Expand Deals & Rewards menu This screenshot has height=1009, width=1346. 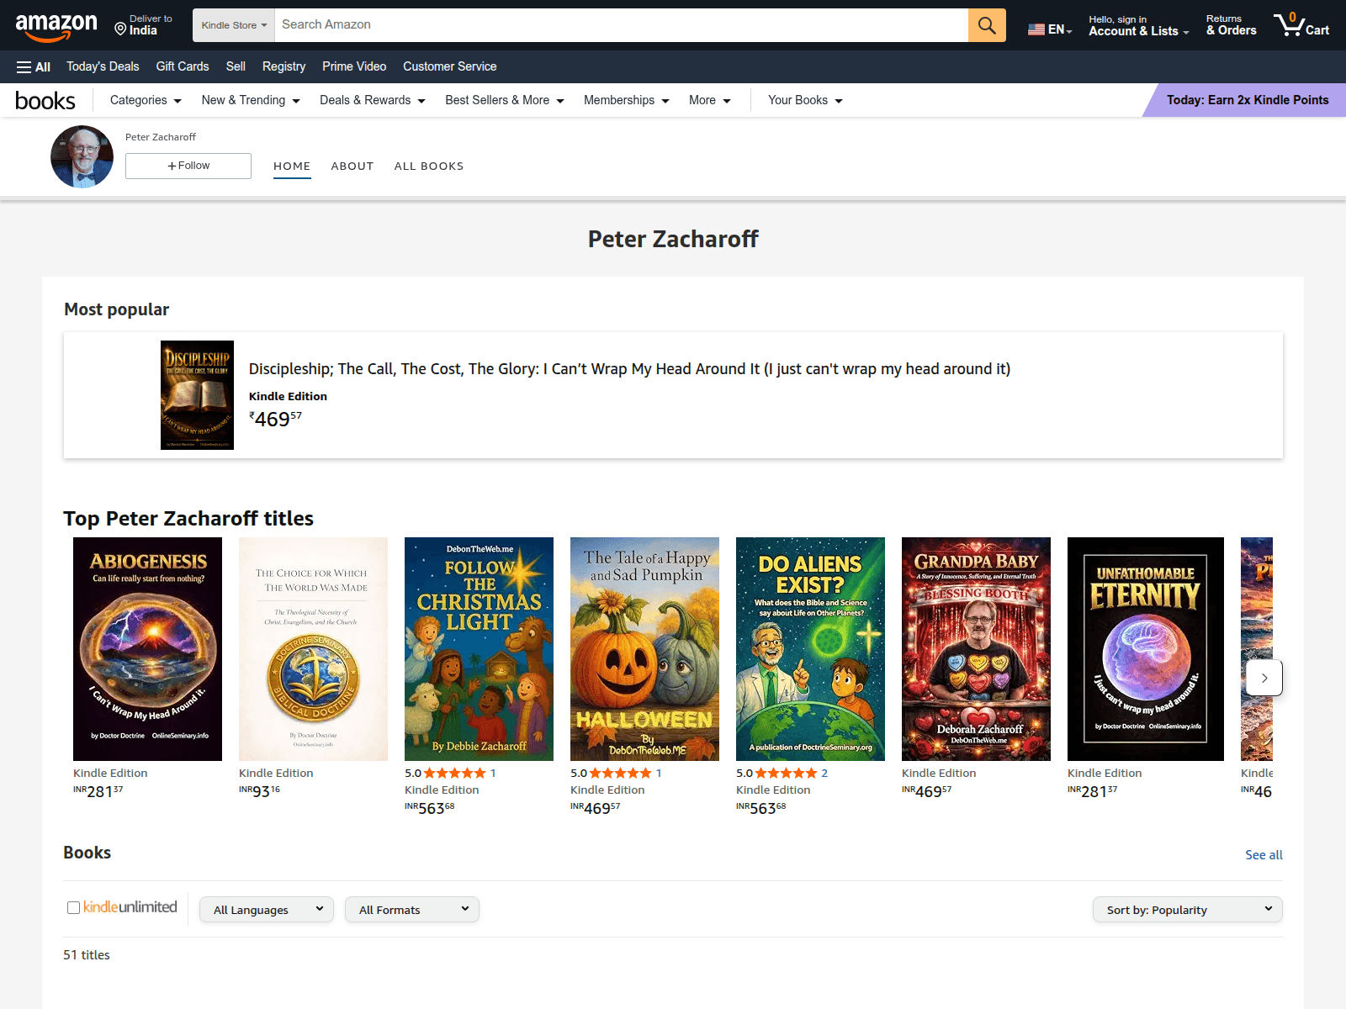[x=373, y=100]
